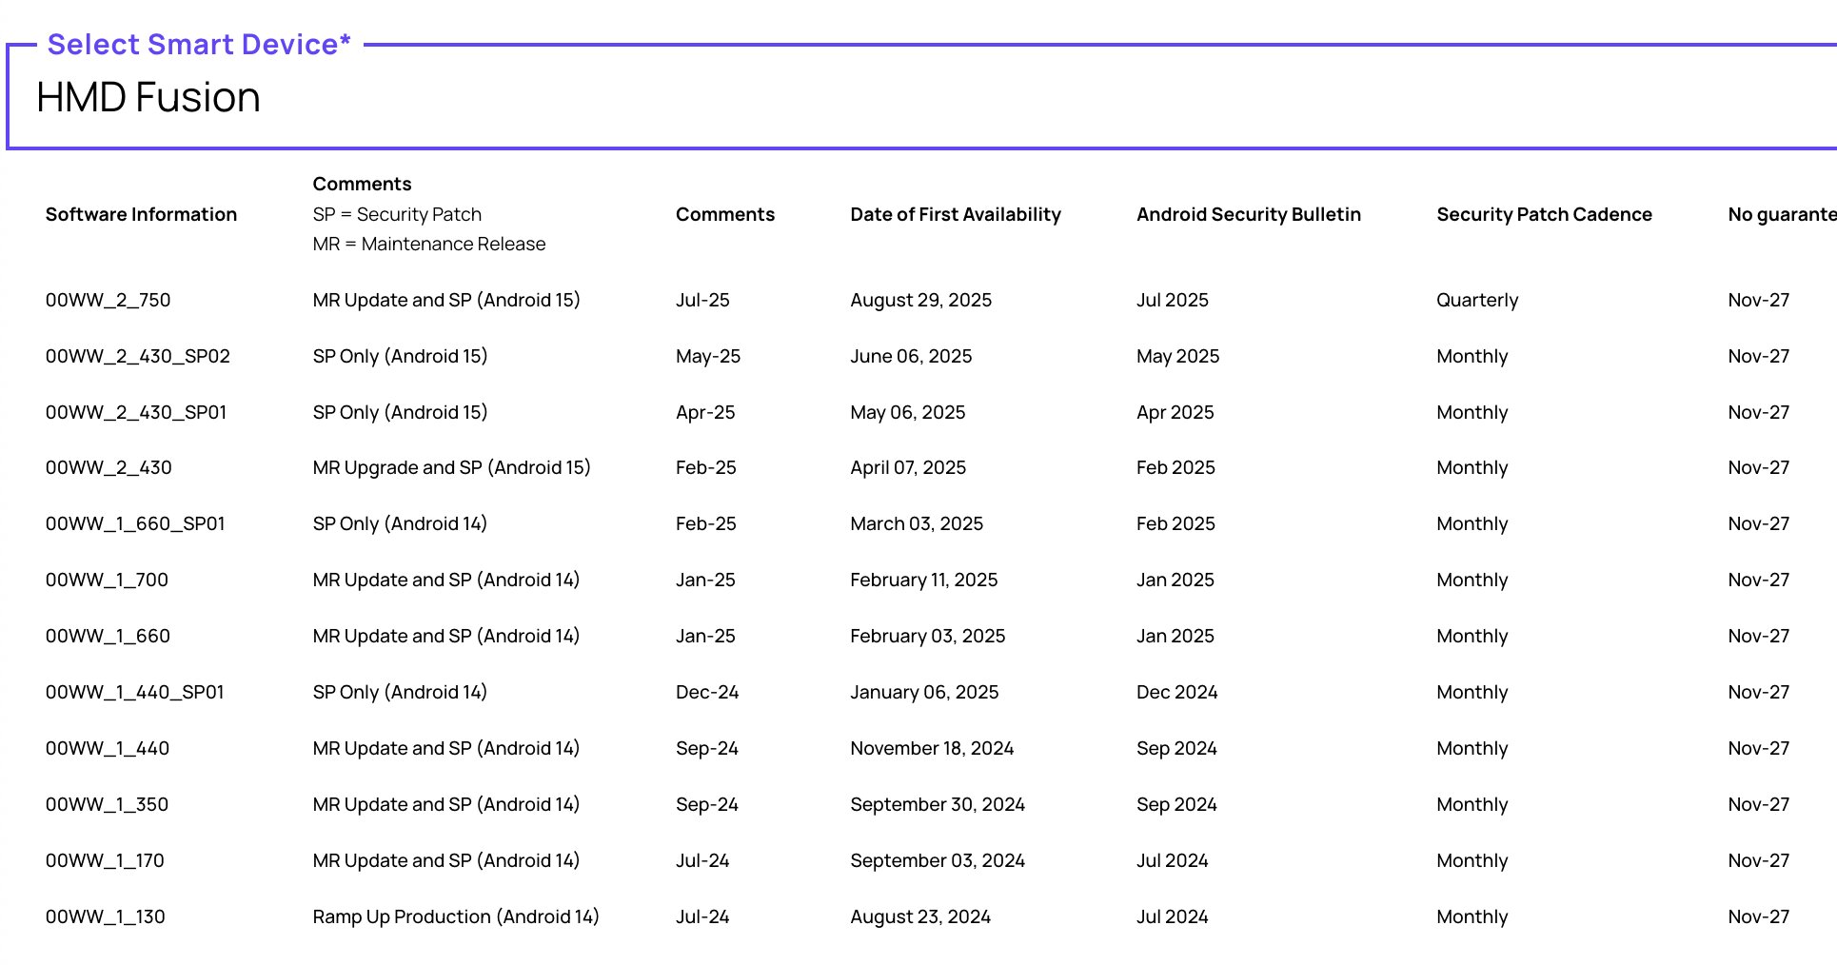Select software version 00WW_1_700

pos(107,580)
